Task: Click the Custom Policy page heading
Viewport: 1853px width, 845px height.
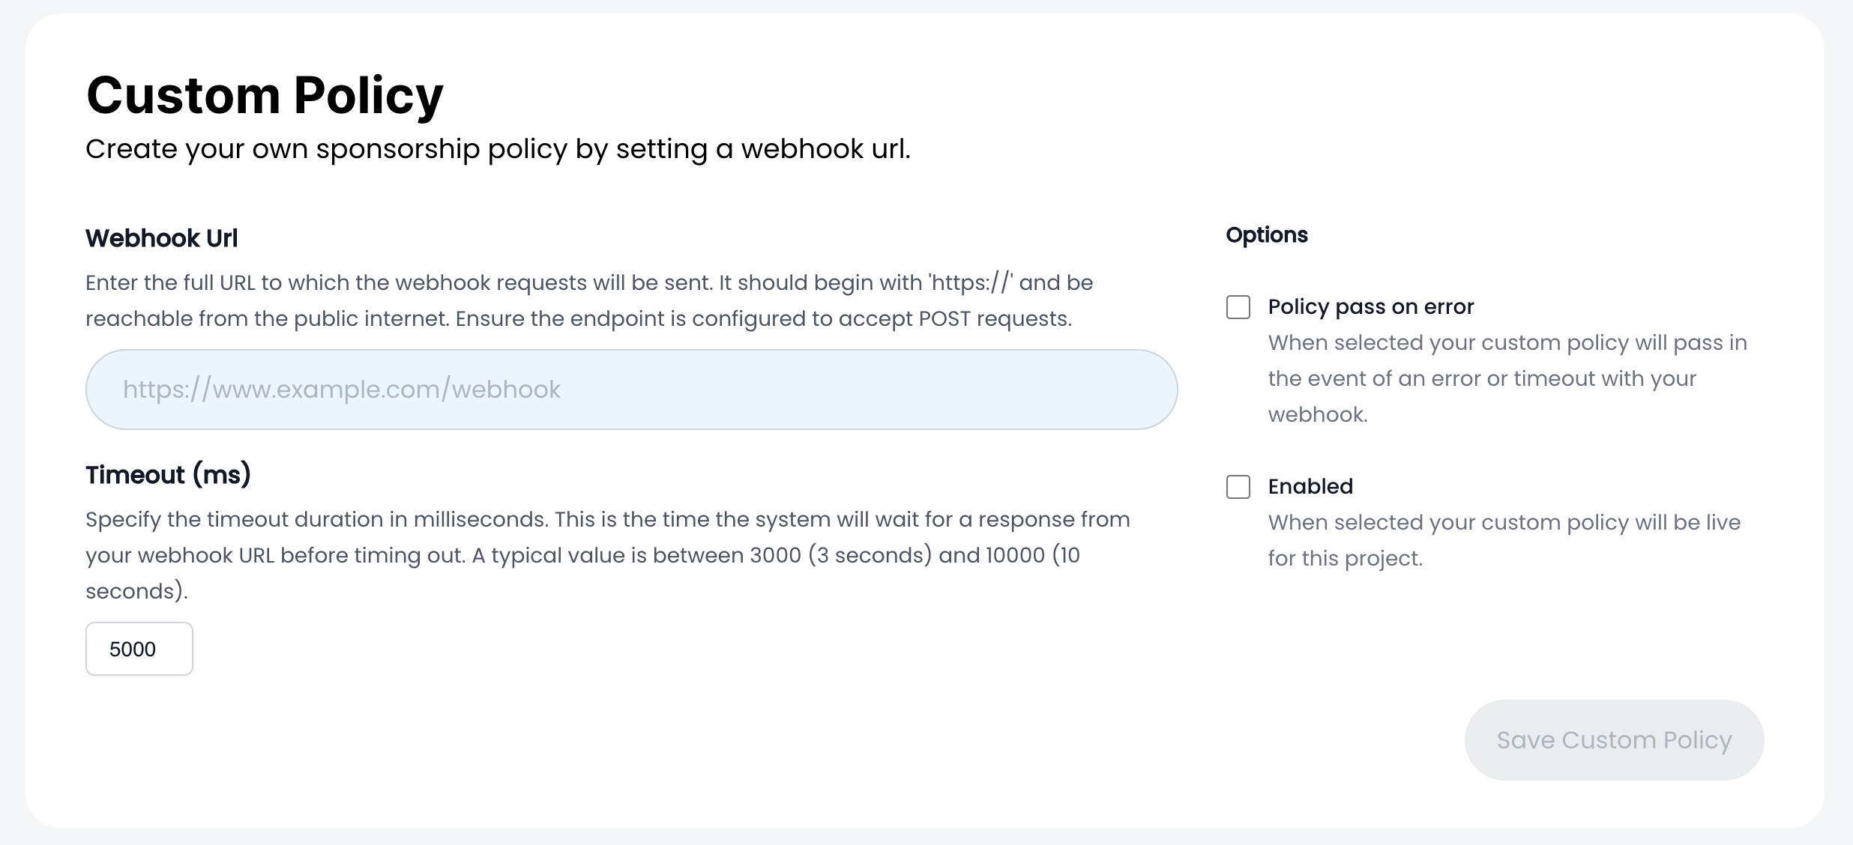Action: pyautogui.click(x=265, y=96)
